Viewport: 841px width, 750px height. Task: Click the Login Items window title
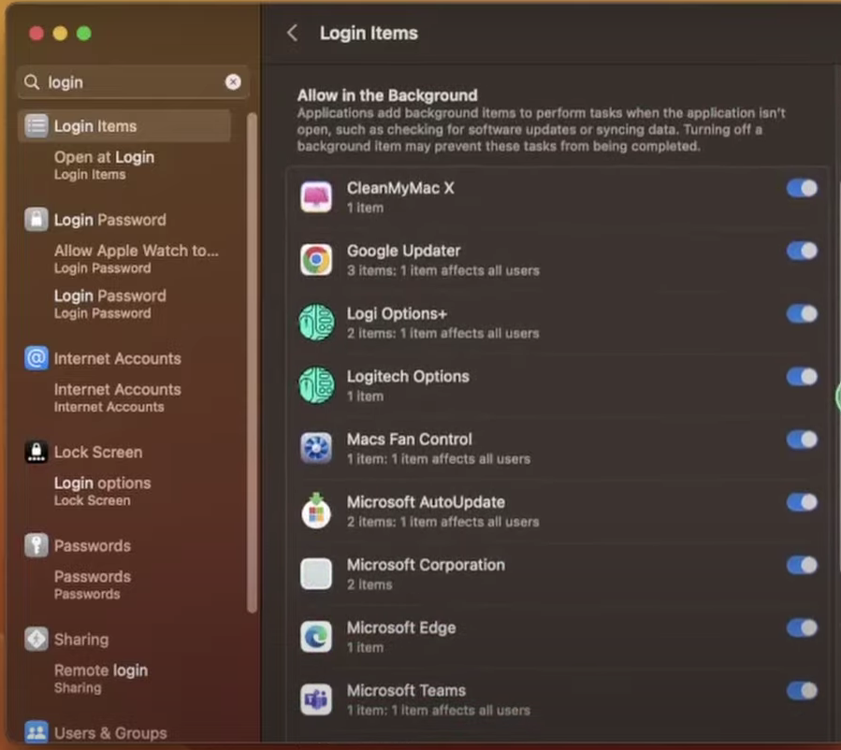[x=369, y=34]
